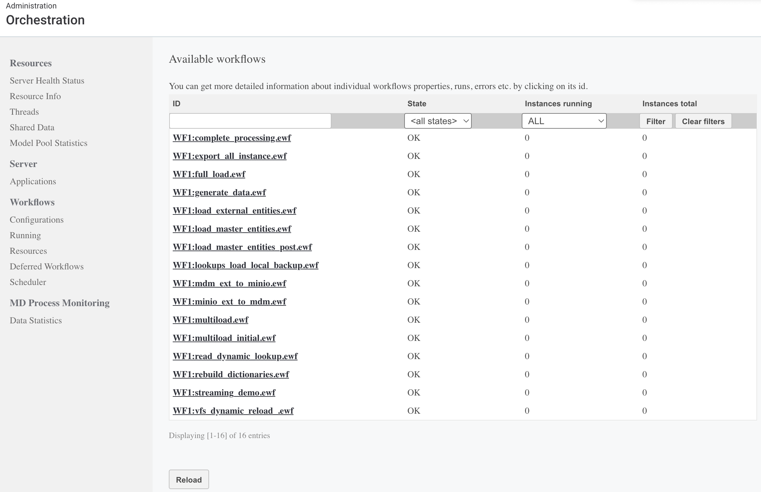Viewport: 761px width, 492px height.
Task: Open the Instances running ALL dropdown
Action: pos(563,121)
